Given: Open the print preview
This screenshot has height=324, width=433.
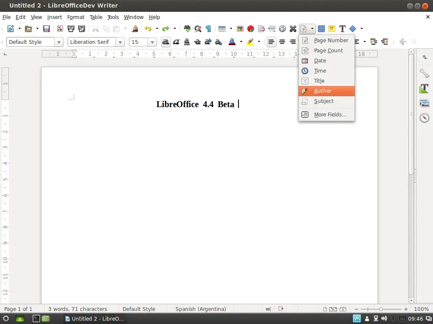Looking at the screenshot, I should [82, 29].
